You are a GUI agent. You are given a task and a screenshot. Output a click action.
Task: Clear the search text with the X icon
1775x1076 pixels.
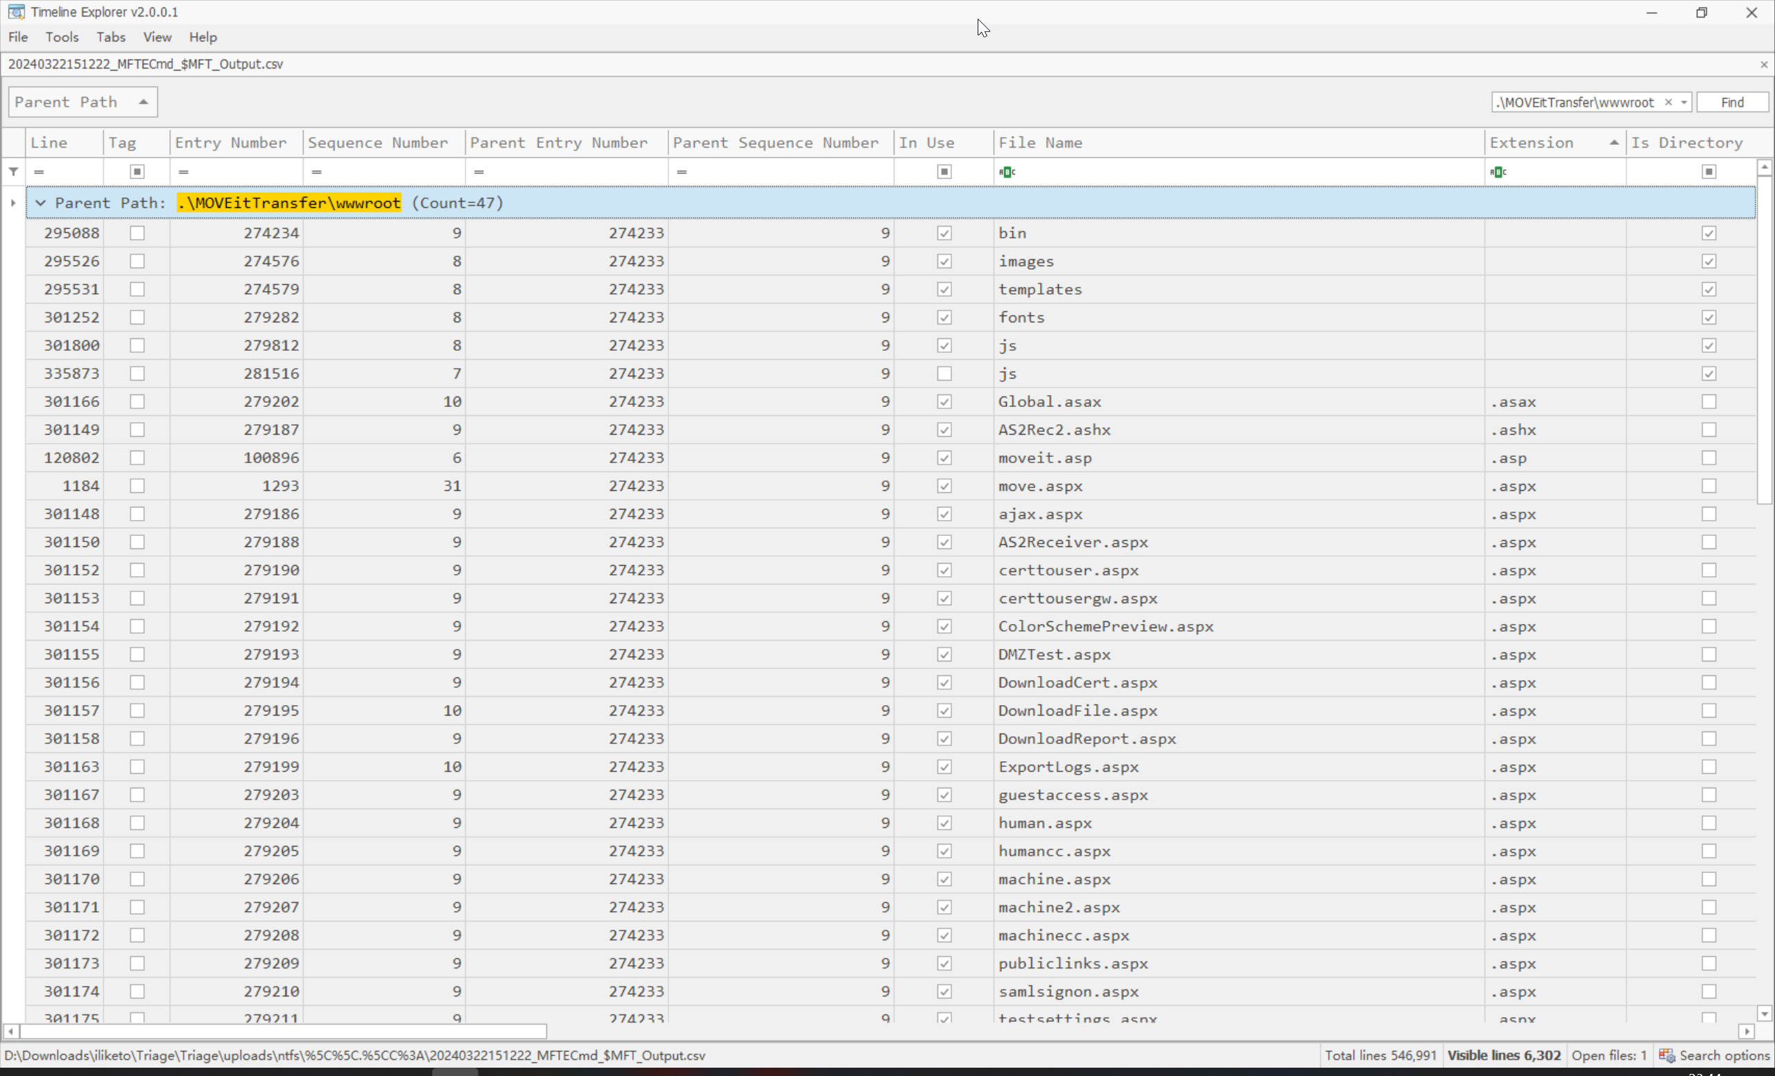1668,103
